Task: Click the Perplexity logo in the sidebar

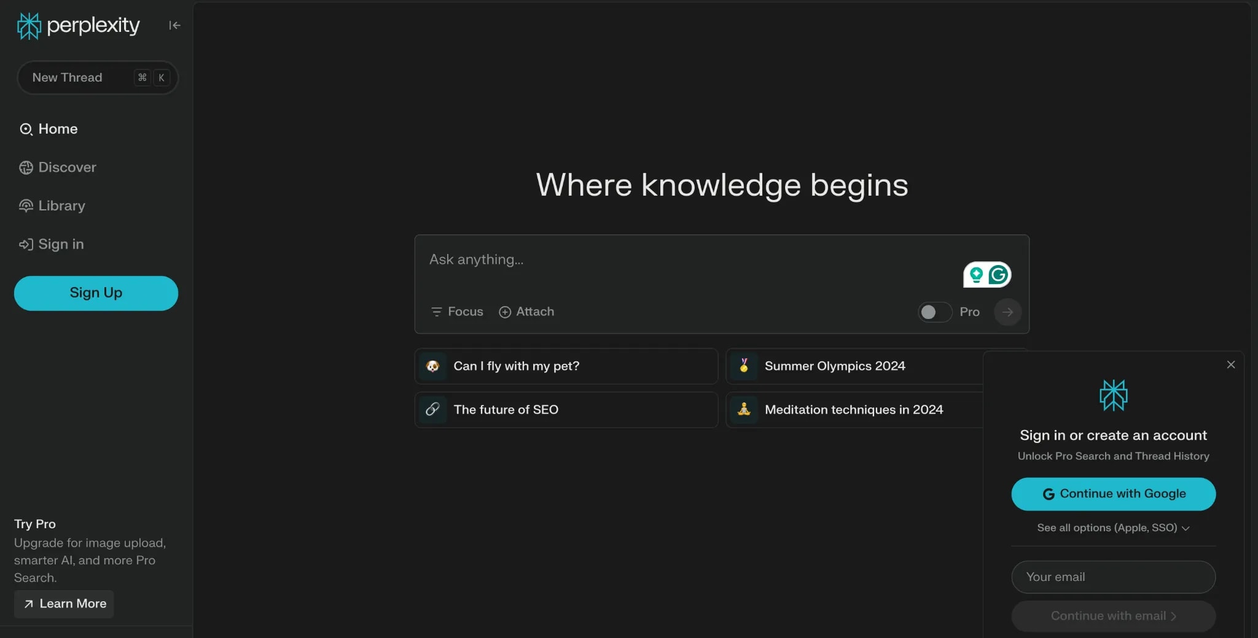Action: tap(78, 26)
